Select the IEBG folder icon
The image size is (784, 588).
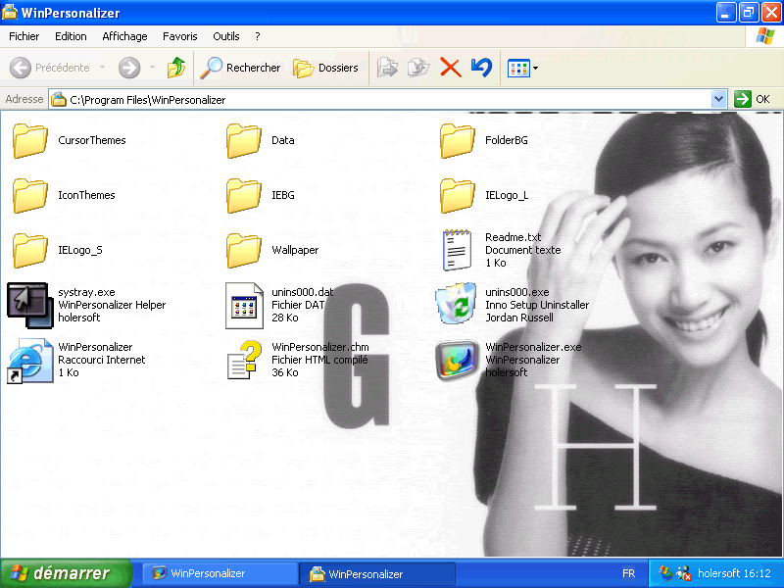243,195
